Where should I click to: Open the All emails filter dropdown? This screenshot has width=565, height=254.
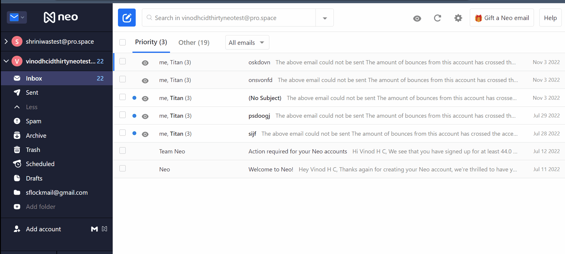[247, 42]
